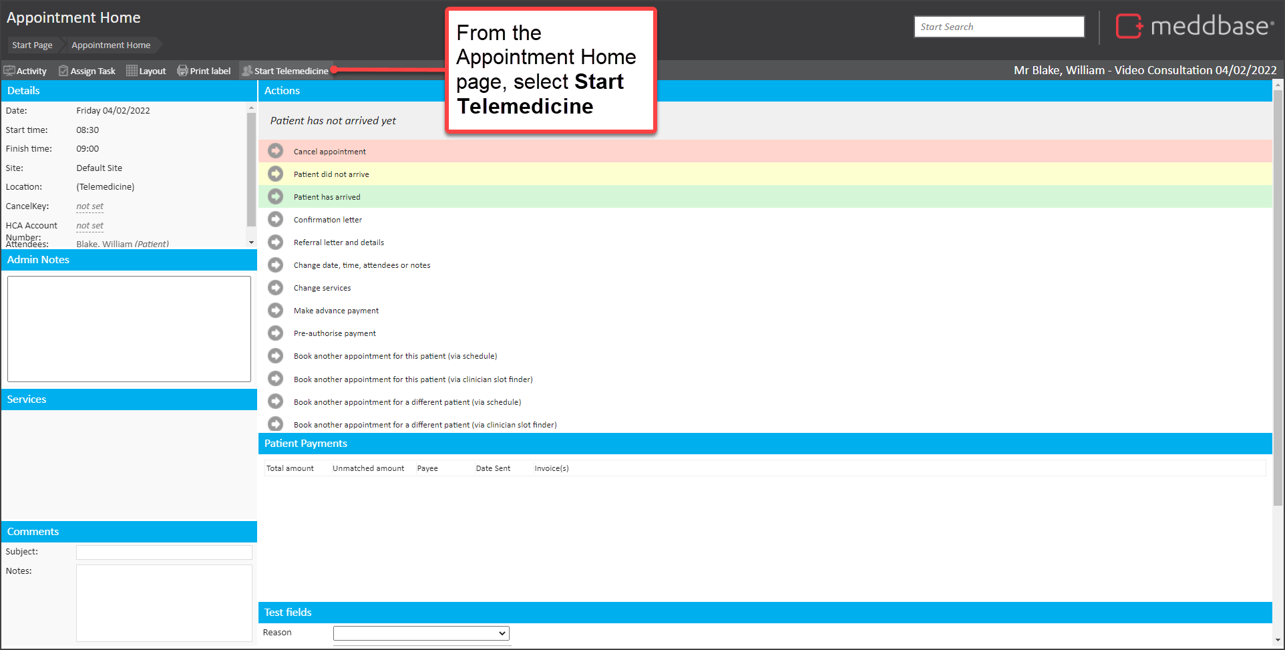Select Appointment Home breadcrumb
The height and width of the screenshot is (650, 1285).
[x=111, y=45]
